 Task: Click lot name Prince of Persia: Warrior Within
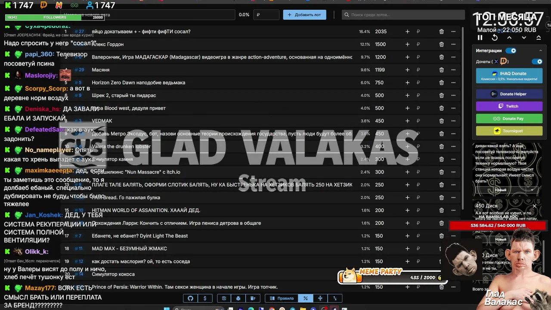(185, 287)
